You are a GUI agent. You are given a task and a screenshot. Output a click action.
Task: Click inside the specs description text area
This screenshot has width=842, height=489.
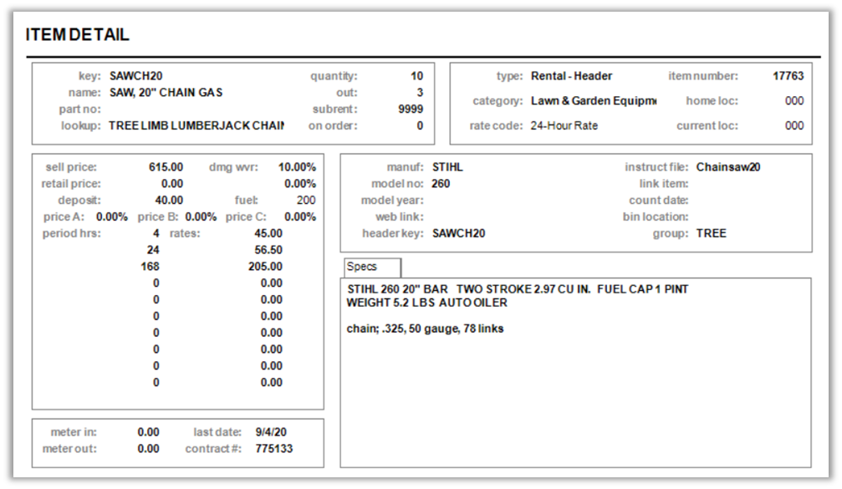coord(575,393)
